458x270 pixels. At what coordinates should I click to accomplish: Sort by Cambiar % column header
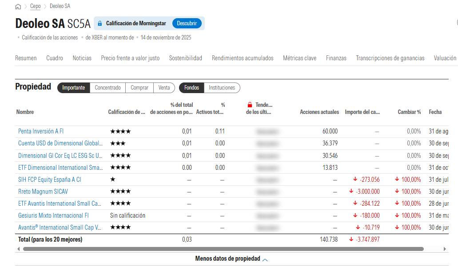[409, 112]
